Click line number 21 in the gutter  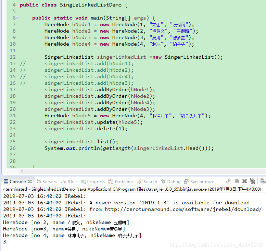click(13, 116)
